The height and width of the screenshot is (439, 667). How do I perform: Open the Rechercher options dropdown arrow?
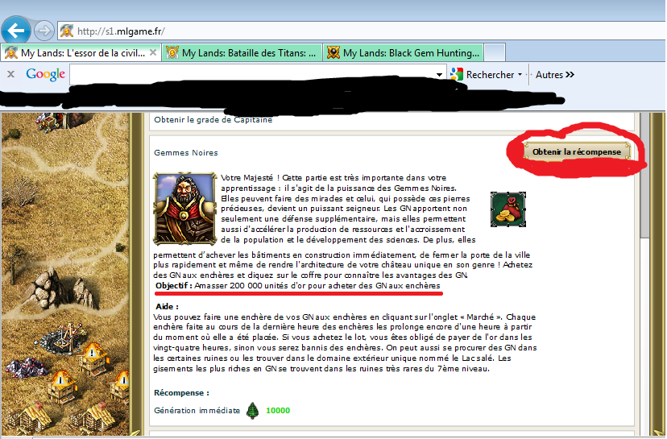point(520,75)
